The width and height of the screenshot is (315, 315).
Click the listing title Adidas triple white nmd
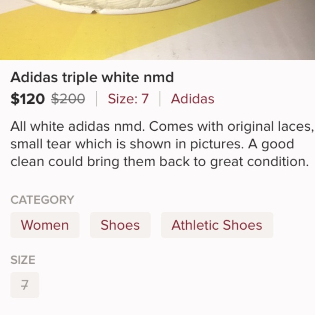[x=92, y=77]
